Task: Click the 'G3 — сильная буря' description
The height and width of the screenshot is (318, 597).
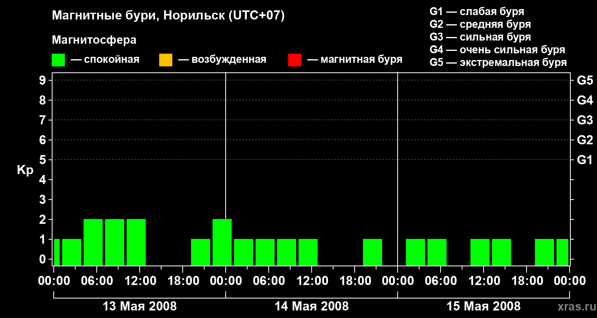Action: tap(480, 37)
